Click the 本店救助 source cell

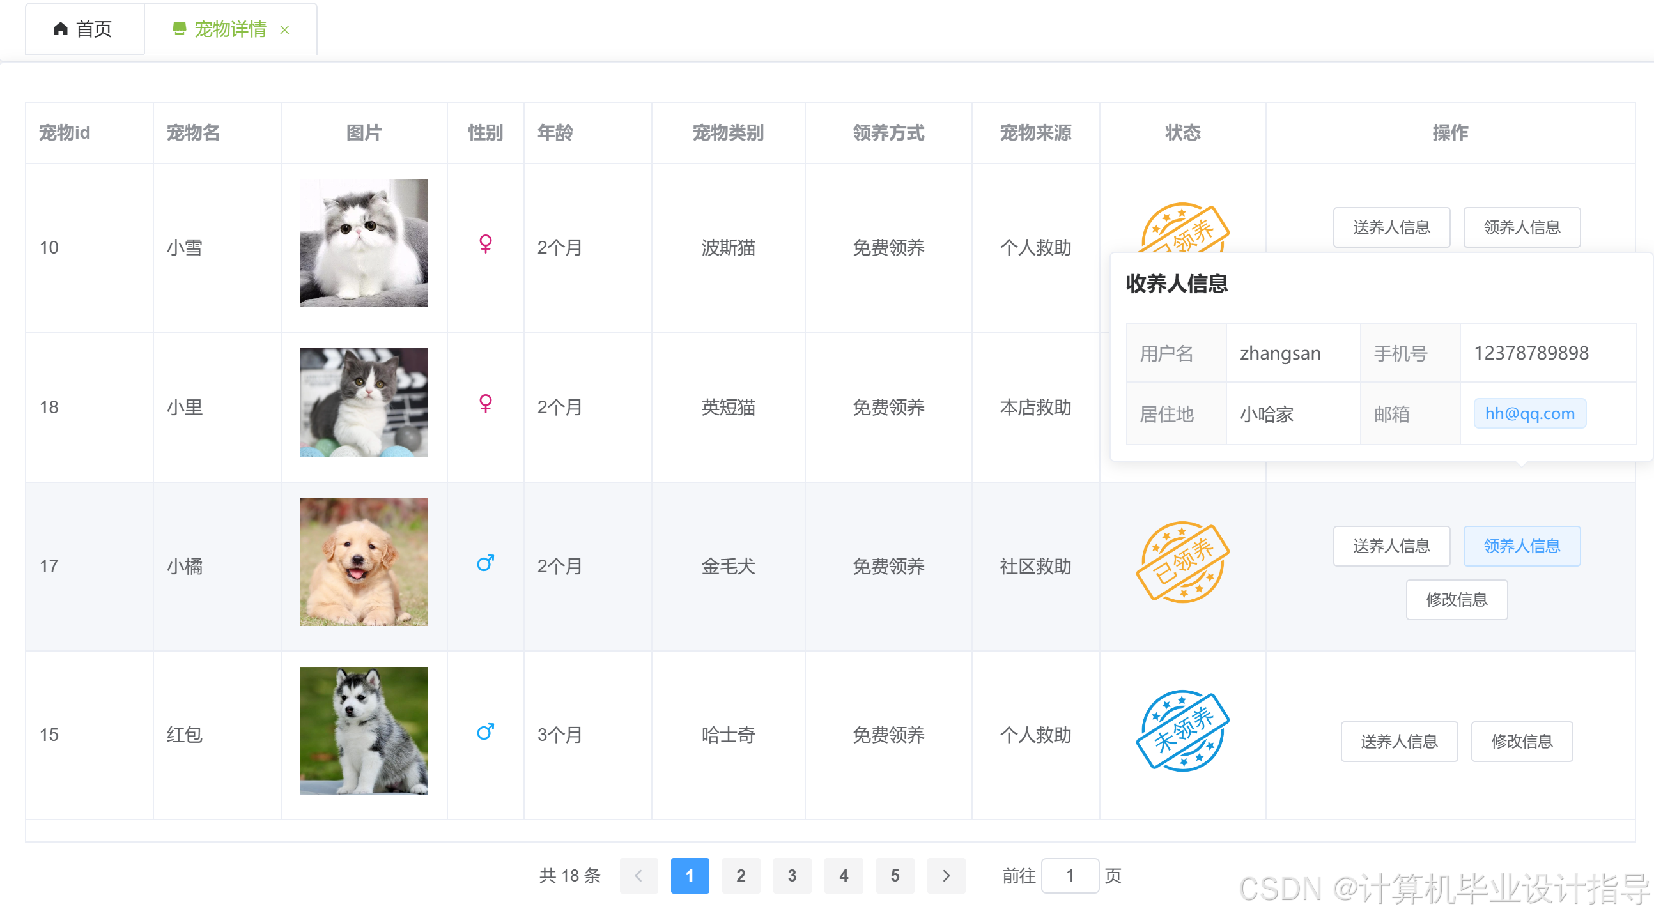1036,408
